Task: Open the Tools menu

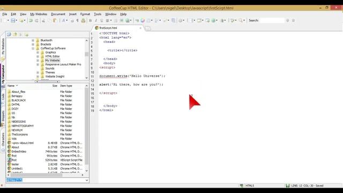Action: point(98,14)
